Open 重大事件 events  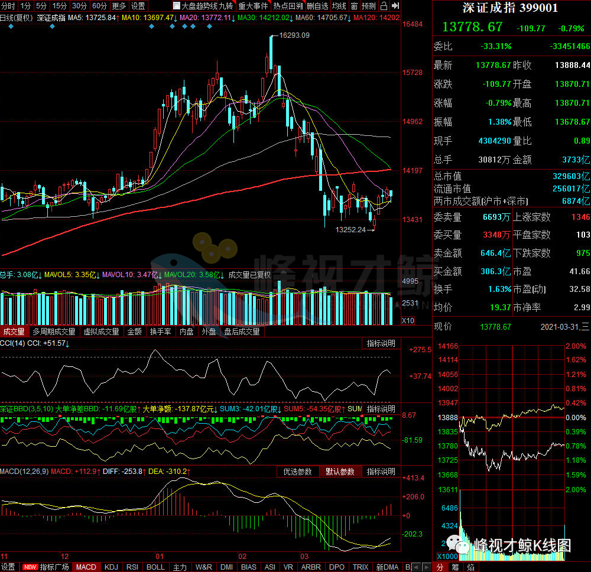tap(254, 6)
